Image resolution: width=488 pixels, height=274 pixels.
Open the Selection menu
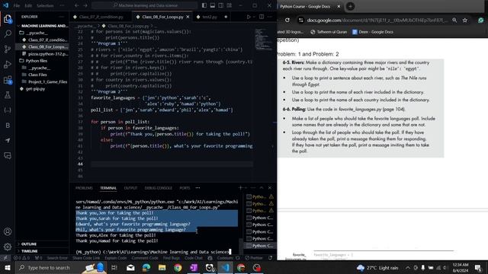pyautogui.click(x=45, y=5)
